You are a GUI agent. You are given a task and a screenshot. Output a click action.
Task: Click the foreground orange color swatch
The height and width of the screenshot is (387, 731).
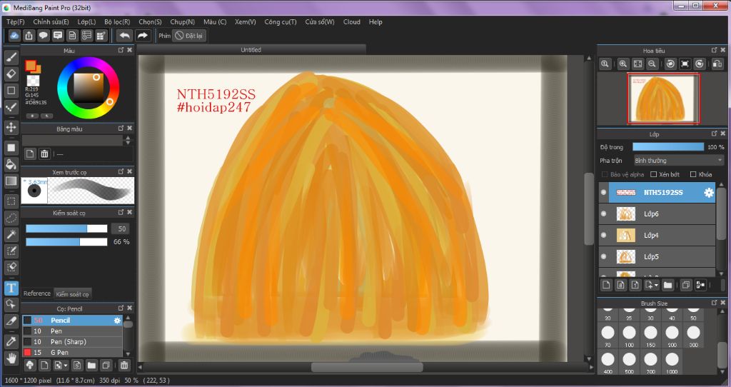31,66
